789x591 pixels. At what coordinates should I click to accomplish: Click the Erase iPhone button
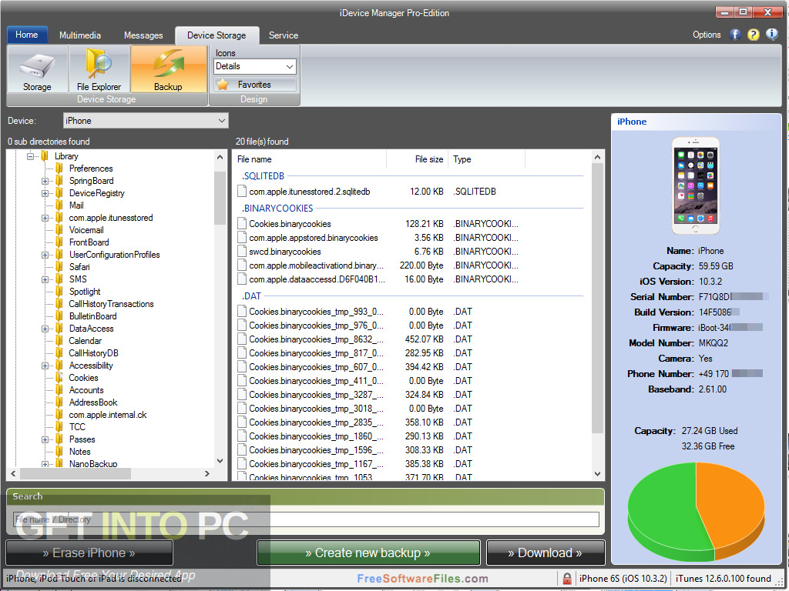coord(89,553)
